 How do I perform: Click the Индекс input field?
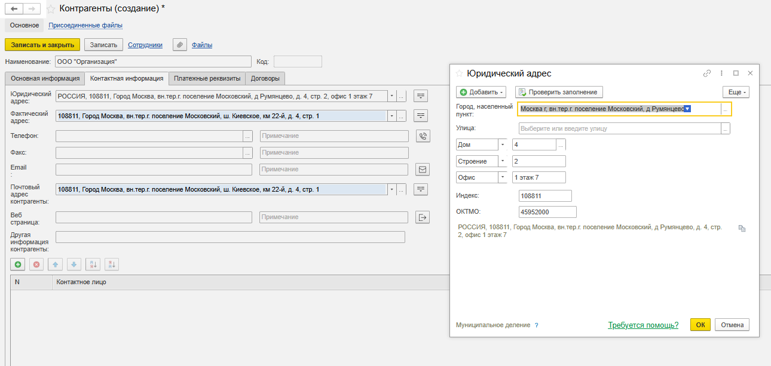pos(545,196)
